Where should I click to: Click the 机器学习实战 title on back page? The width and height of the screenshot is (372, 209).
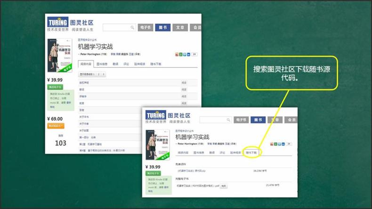tap(96, 47)
